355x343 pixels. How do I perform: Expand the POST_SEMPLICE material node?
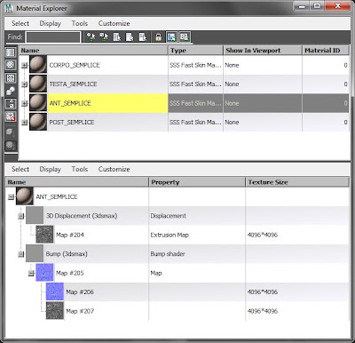point(25,122)
